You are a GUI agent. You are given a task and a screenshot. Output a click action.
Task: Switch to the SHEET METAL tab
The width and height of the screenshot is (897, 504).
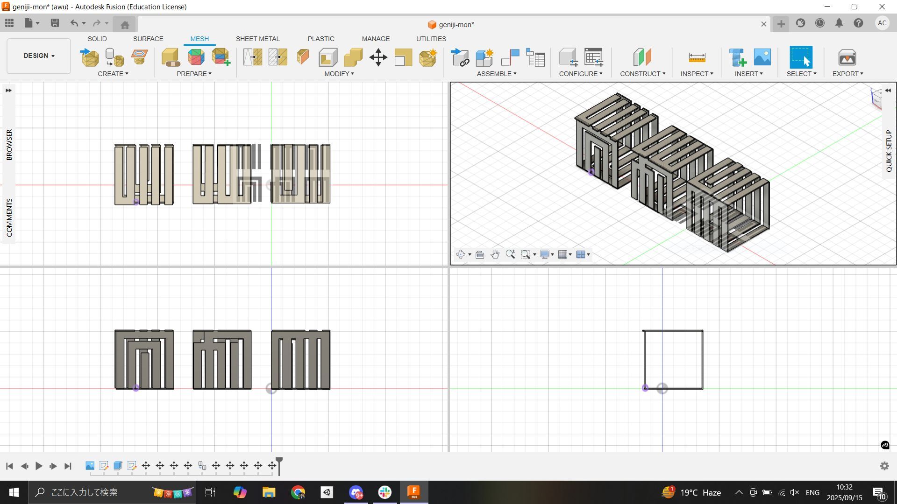257,39
